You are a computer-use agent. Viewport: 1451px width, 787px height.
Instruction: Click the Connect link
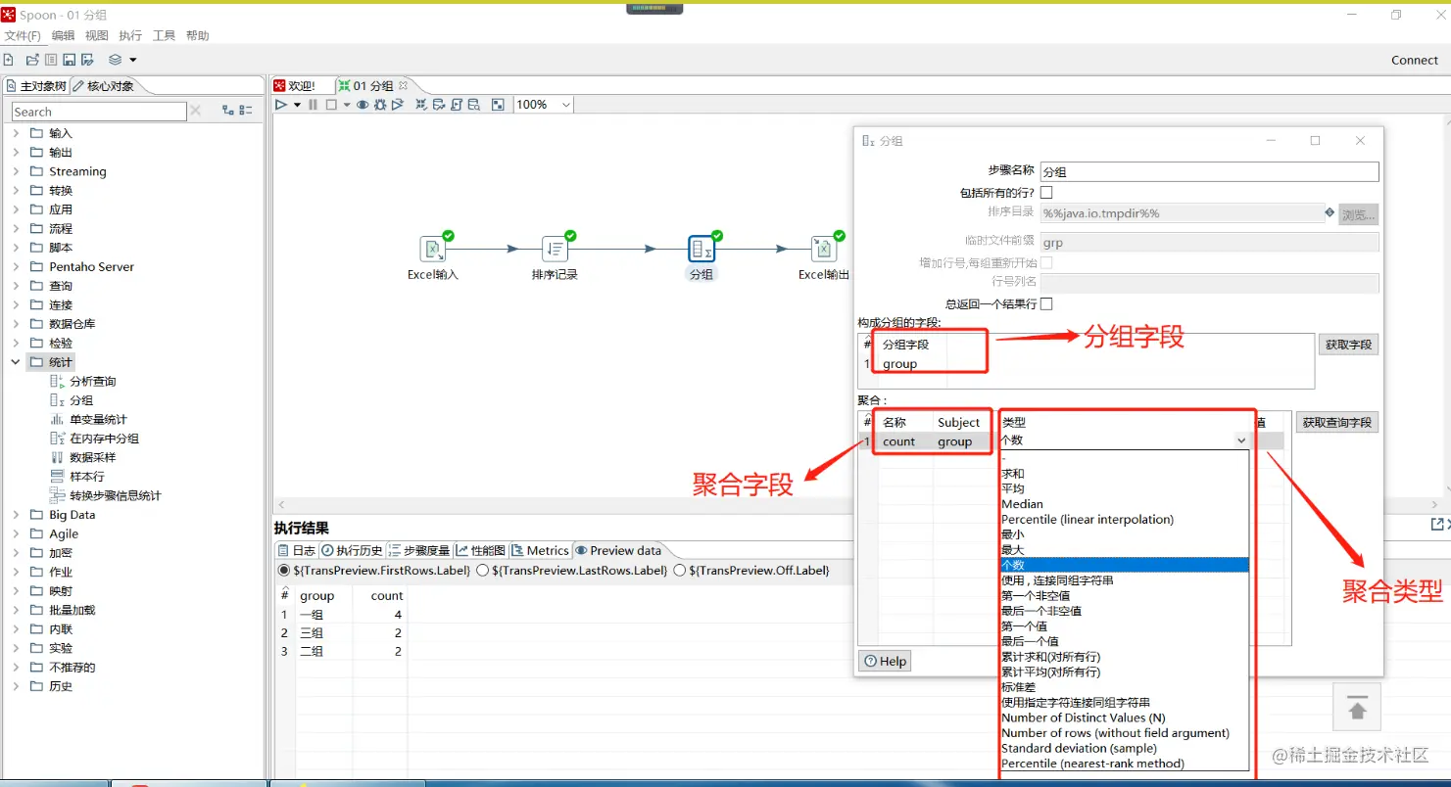point(1415,60)
